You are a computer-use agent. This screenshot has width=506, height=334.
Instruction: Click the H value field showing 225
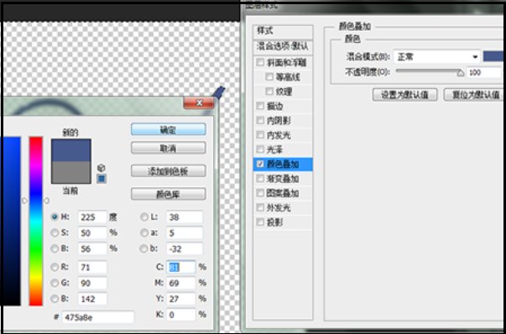click(92, 217)
